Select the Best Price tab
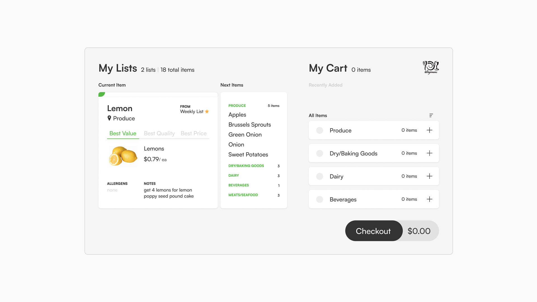Screen dimensions: 537x302 point(194,133)
